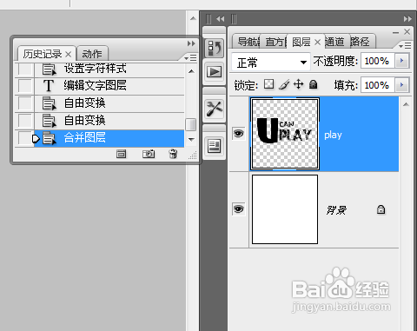The height and width of the screenshot is (331, 417).
Task: Open the History panel dock icon
Action: (x=215, y=48)
